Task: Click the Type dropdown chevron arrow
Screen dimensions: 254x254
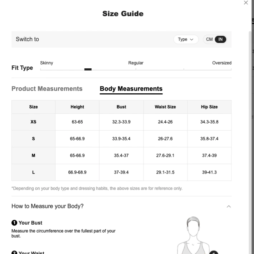Action: (x=191, y=39)
